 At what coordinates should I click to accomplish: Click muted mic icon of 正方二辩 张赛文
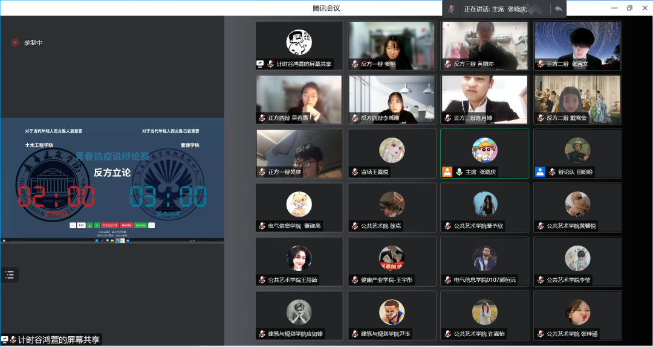541,64
